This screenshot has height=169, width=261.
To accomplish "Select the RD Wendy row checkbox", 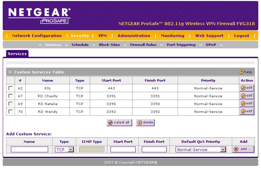I will (11, 112).
